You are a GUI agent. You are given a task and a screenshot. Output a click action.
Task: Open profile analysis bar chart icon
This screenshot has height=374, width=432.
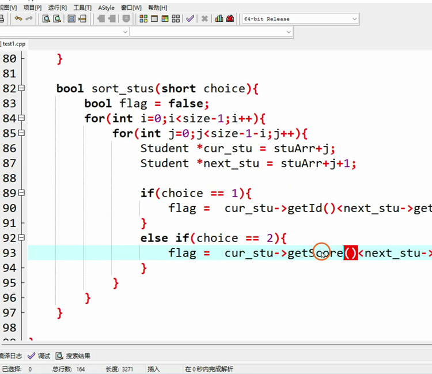219,19
